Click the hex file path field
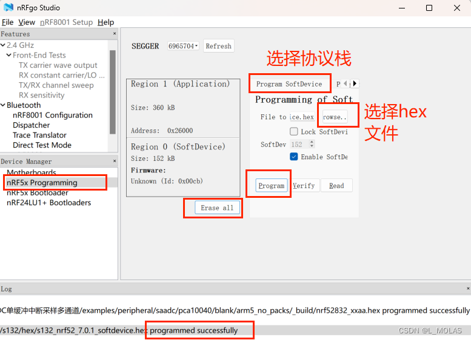The height and width of the screenshot is (340, 471). (302, 117)
